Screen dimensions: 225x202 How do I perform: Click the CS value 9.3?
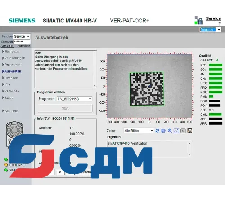[211, 110]
